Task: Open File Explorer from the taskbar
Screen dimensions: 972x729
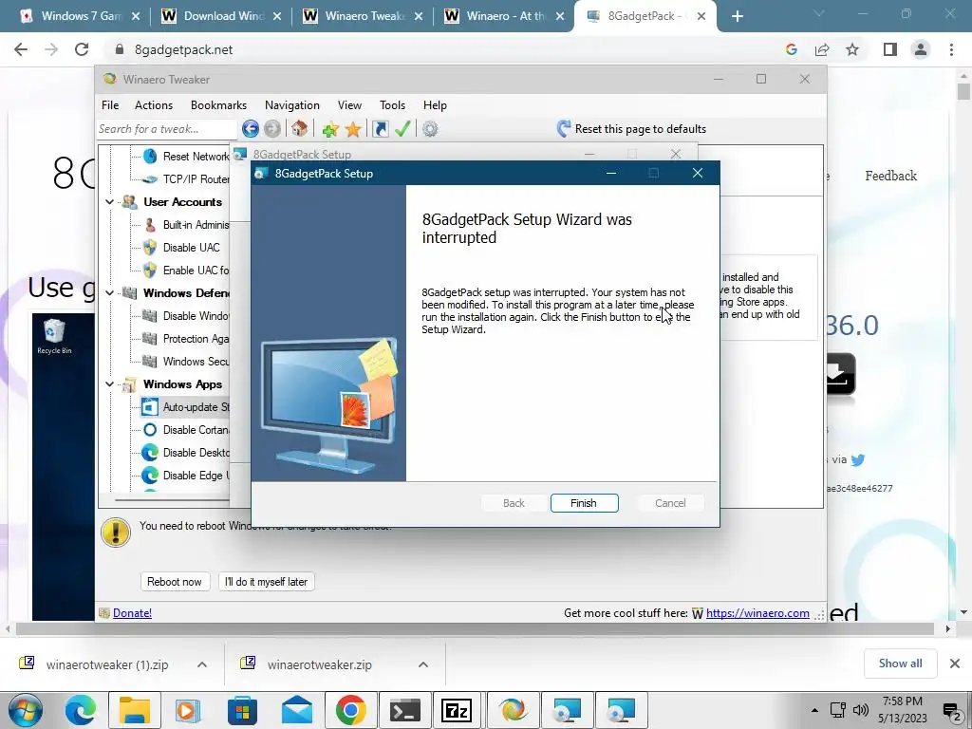Action: point(135,710)
